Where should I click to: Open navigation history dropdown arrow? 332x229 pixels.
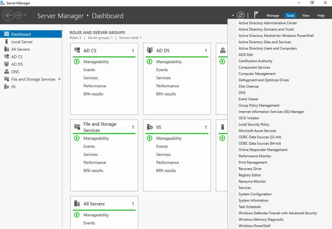[x=25, y=15]
